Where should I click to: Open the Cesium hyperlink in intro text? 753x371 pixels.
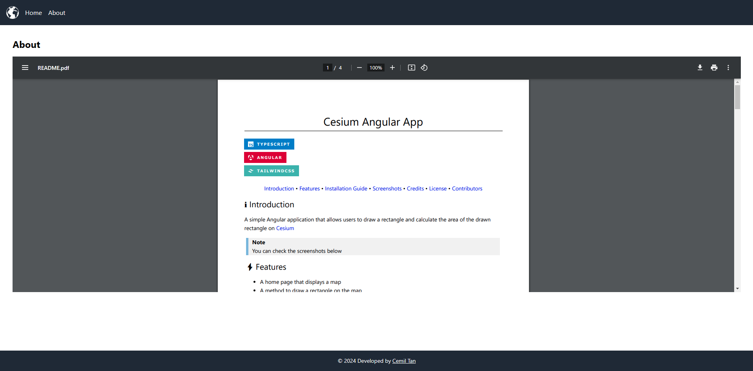[x=285, y=228]
